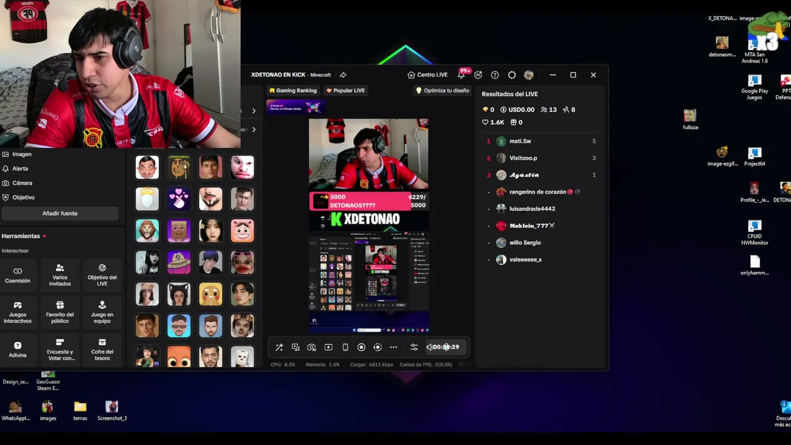Expand the upper collapsed side panel chevron
Viewport: 791px width, 445px height.
[x=253, y=111]
